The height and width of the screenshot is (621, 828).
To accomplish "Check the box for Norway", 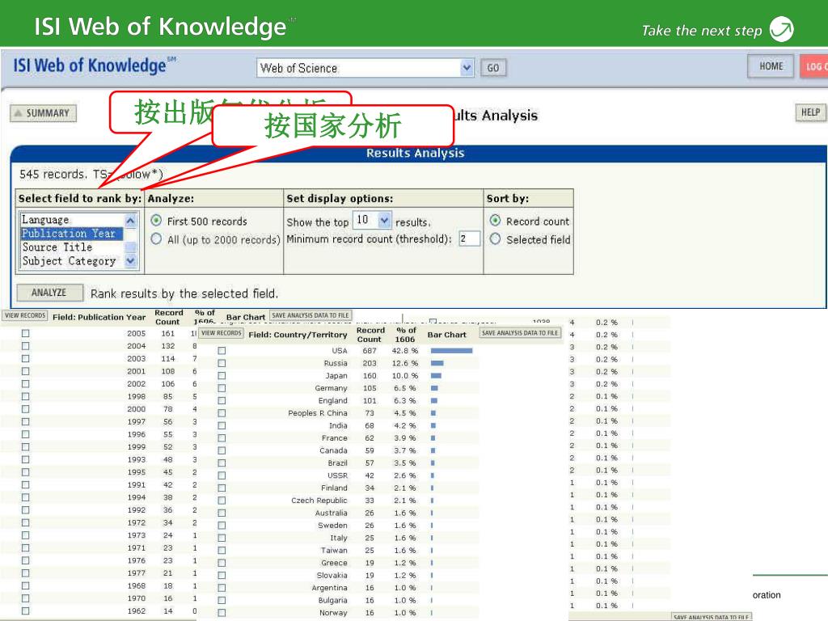I will (222, 613).
